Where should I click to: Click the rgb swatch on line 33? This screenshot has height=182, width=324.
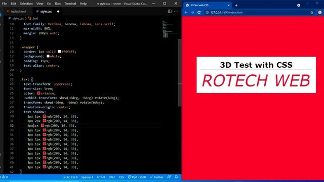44,130
